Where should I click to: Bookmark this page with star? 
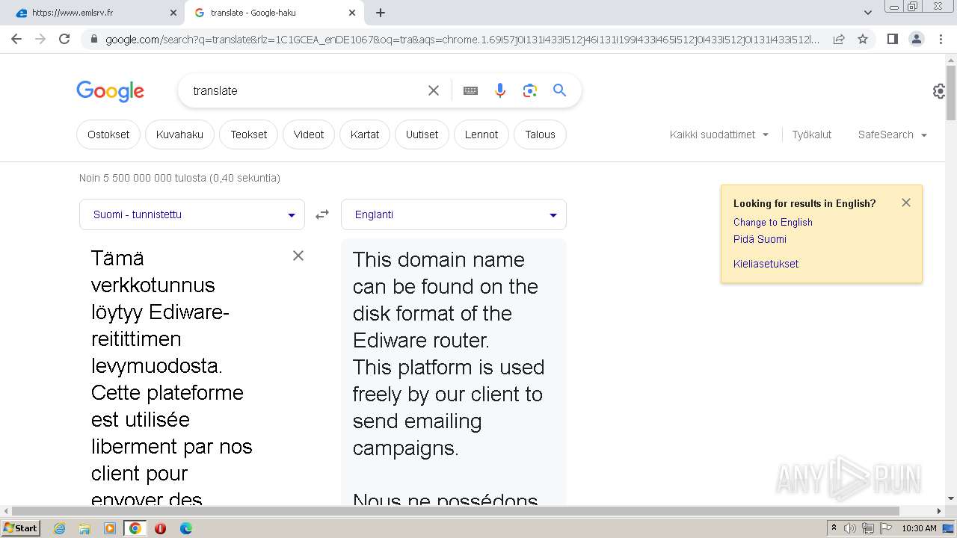click(863, 39)
